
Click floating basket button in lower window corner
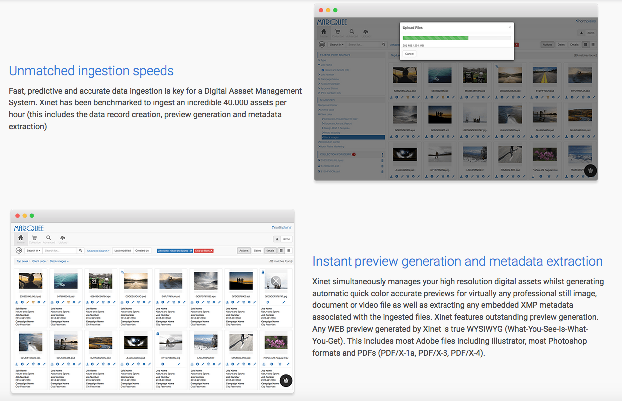(286, 381)
